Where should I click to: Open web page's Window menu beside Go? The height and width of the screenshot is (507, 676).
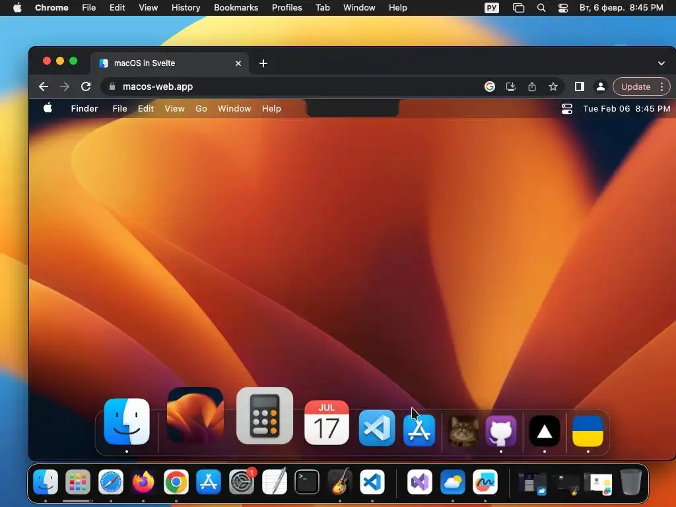tap(234, 109)
